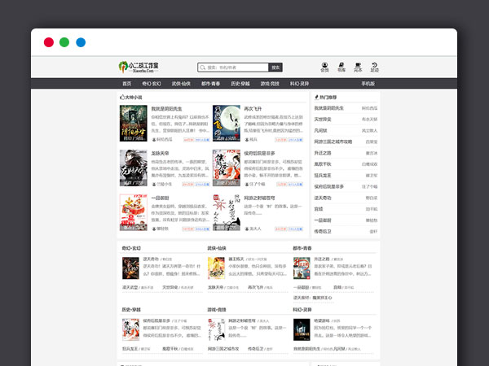Go to 都市·青春 category tab
This screenshot has width=489, height=366.
point(211,83)
